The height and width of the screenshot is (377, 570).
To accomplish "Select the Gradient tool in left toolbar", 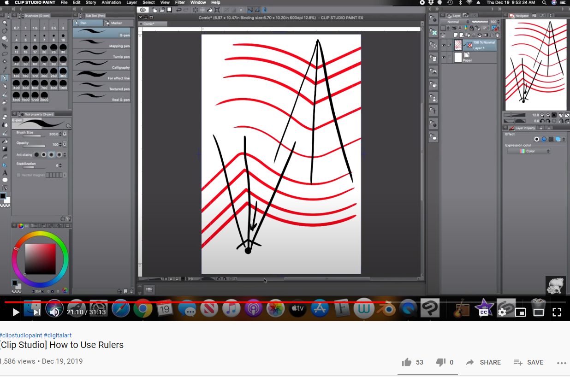I will click(5, 149).
